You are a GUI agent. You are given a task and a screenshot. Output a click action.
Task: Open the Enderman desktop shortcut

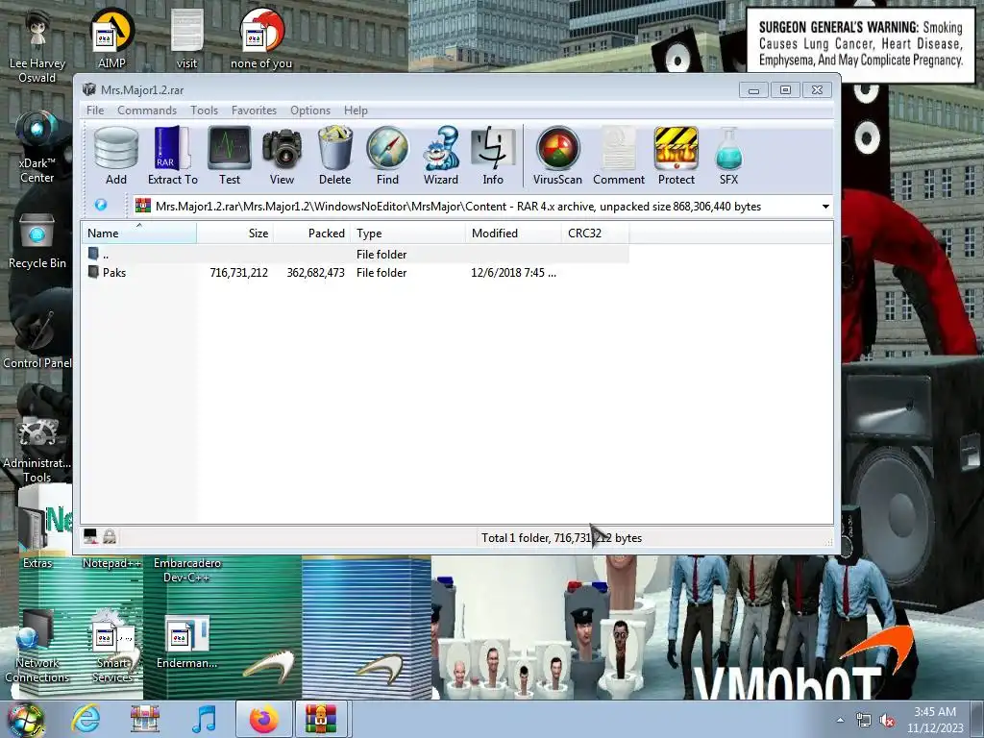click(186, 643)
